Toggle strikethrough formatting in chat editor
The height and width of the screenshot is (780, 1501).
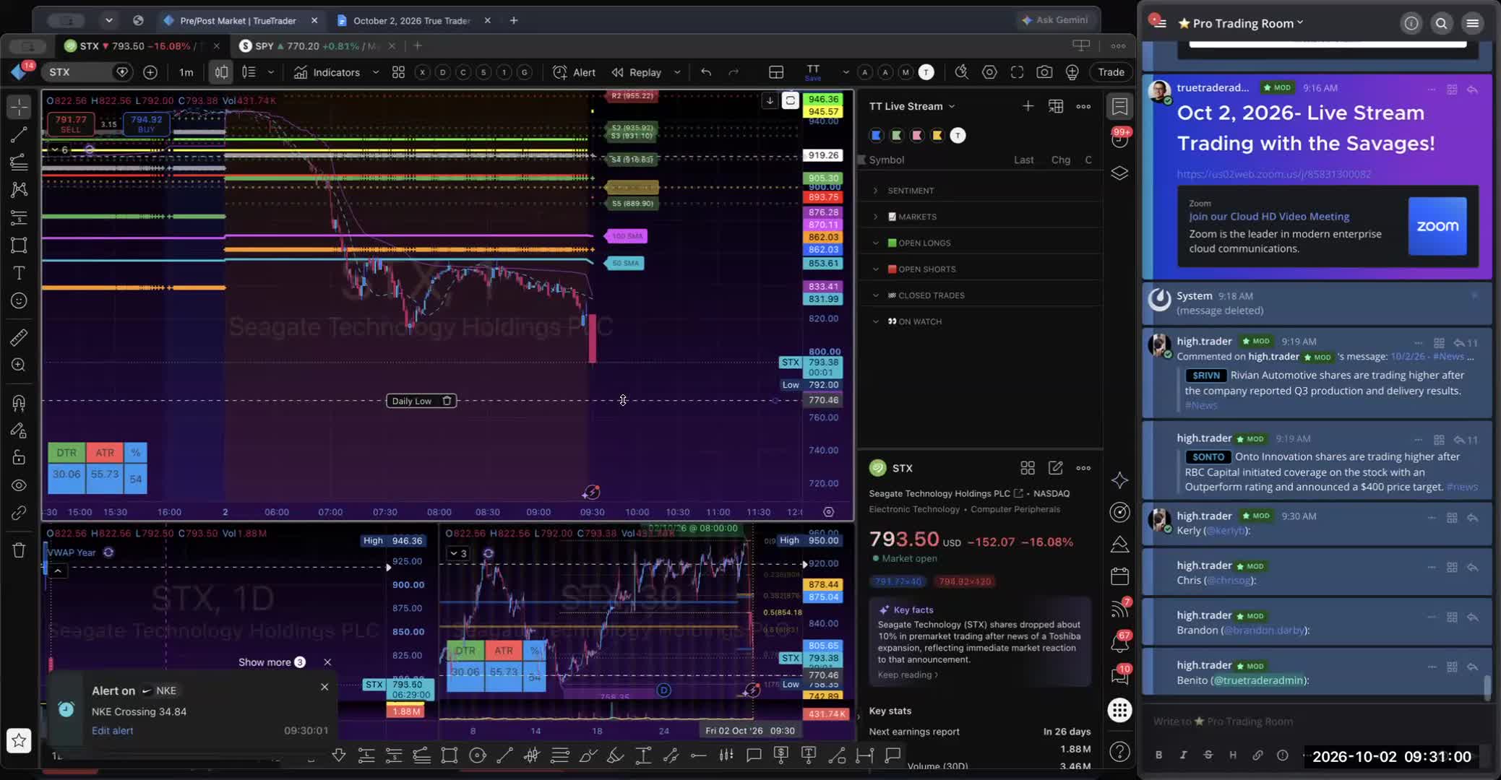(x=1208, y=755)
